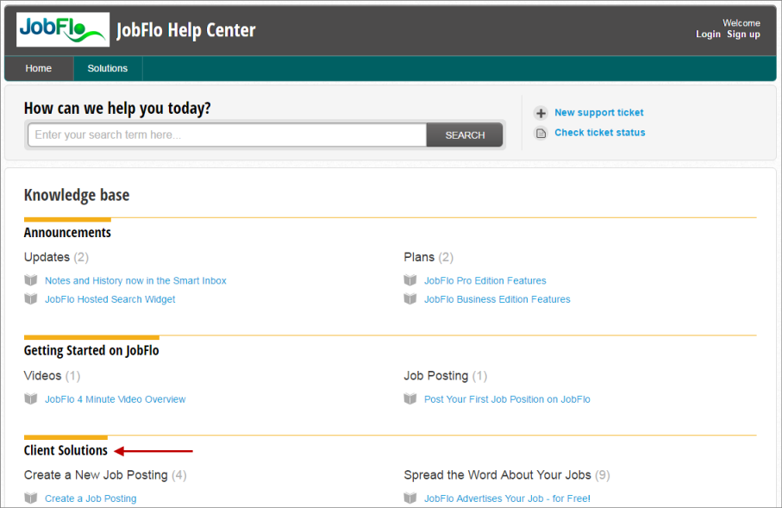Open Create a New Job Posting folder

[x=96, y=475]
